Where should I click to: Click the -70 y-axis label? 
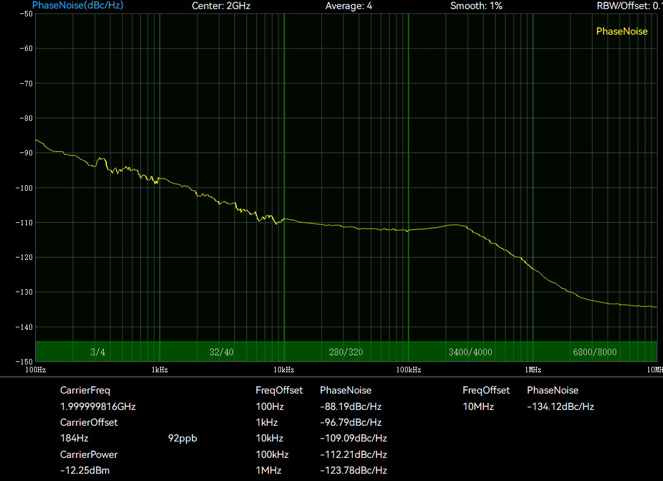point(25,84)
